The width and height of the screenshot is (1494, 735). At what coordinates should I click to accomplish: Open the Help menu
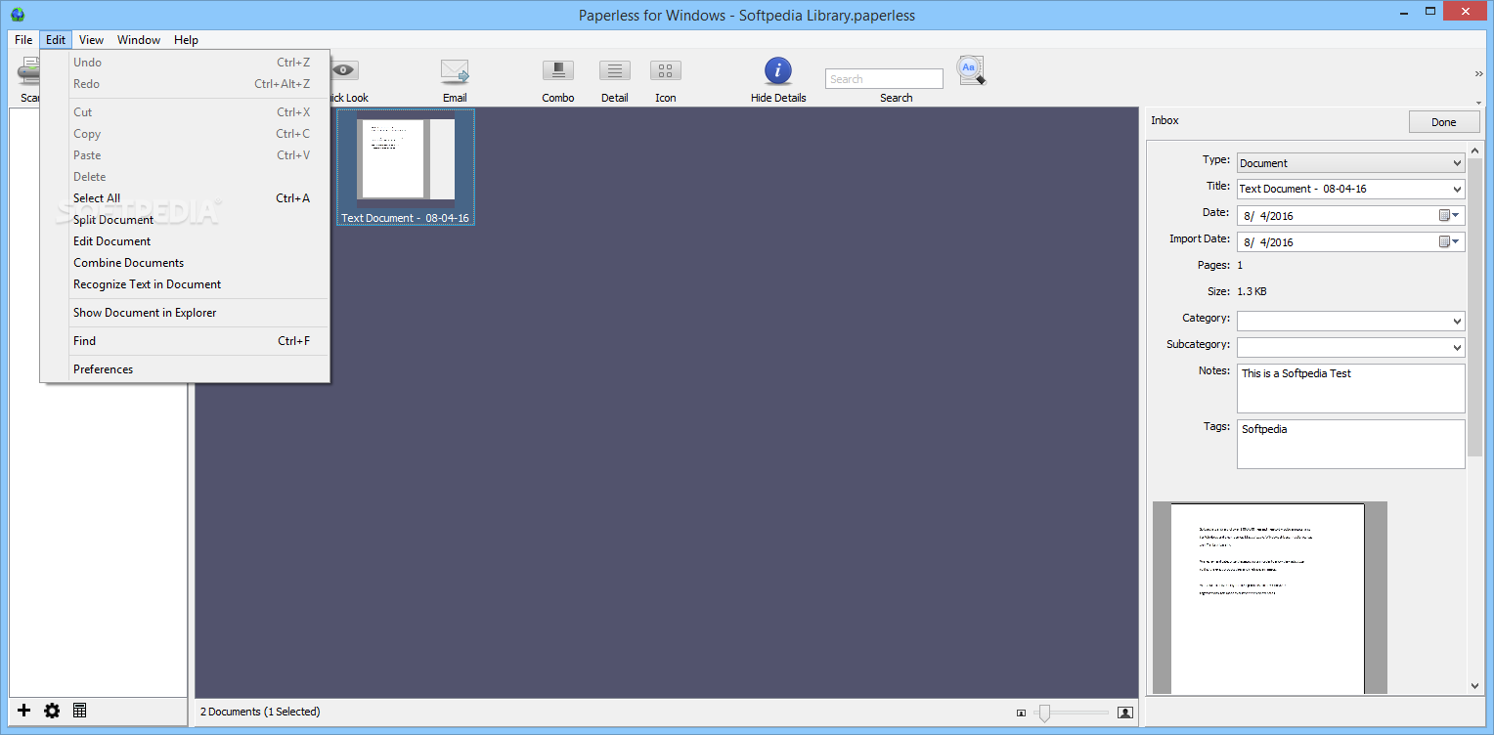(x=186, y=40)
